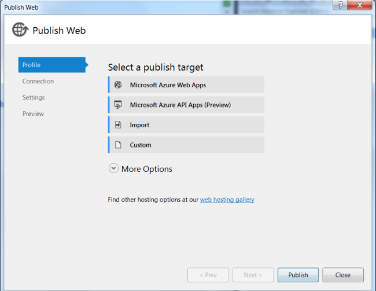Open the Preview step

point(33,114)
